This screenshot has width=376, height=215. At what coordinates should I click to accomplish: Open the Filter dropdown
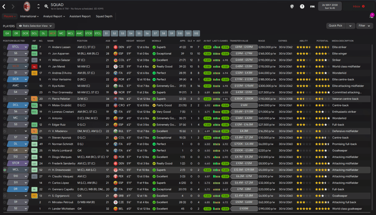[364, 26]
